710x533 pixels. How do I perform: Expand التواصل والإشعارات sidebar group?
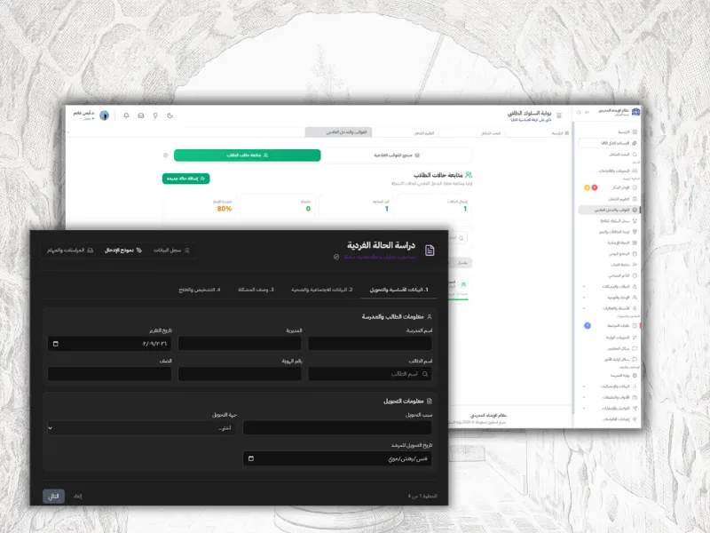pyautogui.click(x=609, y=409)
